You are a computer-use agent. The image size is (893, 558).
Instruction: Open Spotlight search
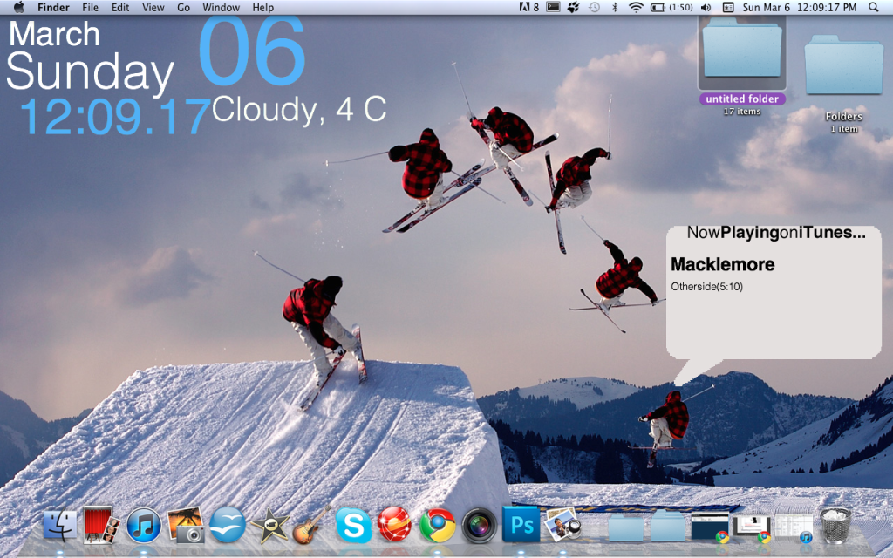click(x=871, y=7)
